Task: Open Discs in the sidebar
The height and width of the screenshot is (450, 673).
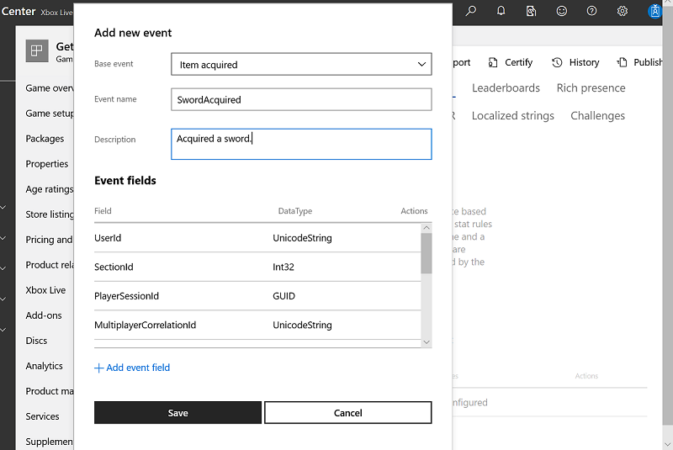Action: tap(36, 341)
